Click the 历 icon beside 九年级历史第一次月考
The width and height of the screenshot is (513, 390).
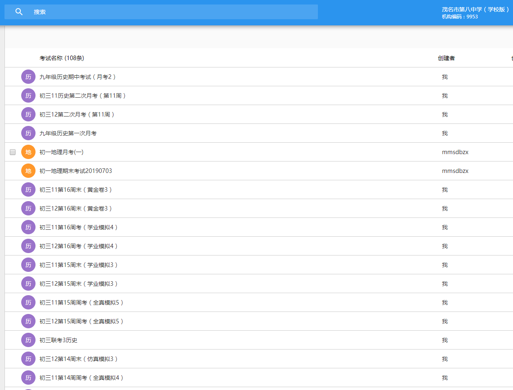pos(28,133)
